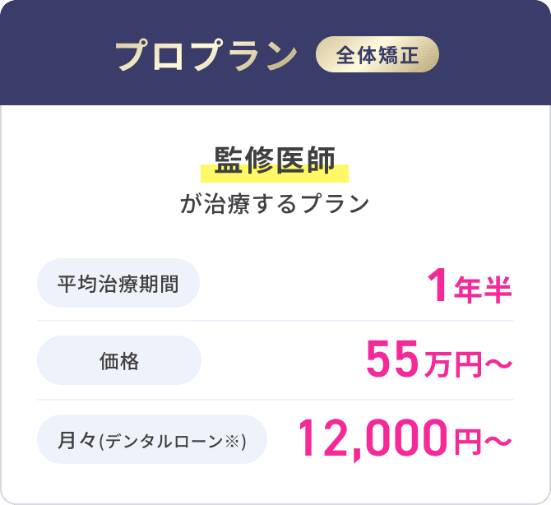Click the 月々 text in the bottom label
The height and width of the screenshot is (505, 551).
76,440
